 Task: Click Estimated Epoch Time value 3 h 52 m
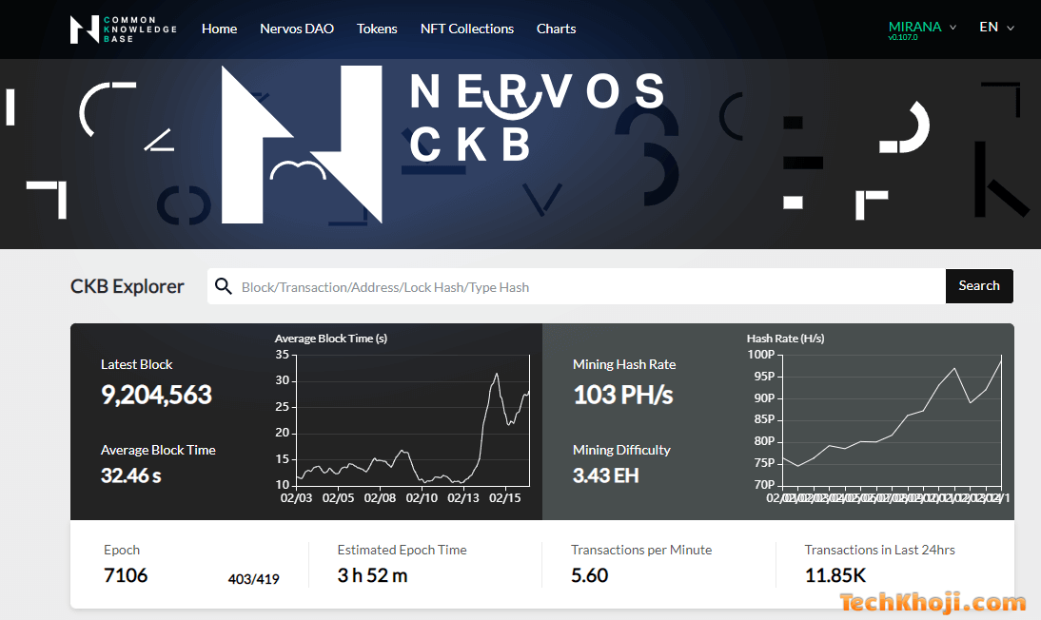(x=372, y=575)
